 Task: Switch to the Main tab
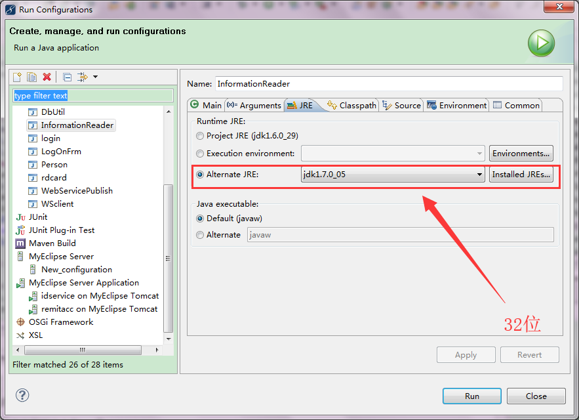206,106
